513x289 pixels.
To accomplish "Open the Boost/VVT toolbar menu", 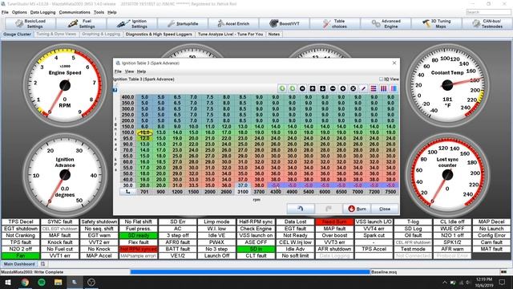I will [284, 23].
